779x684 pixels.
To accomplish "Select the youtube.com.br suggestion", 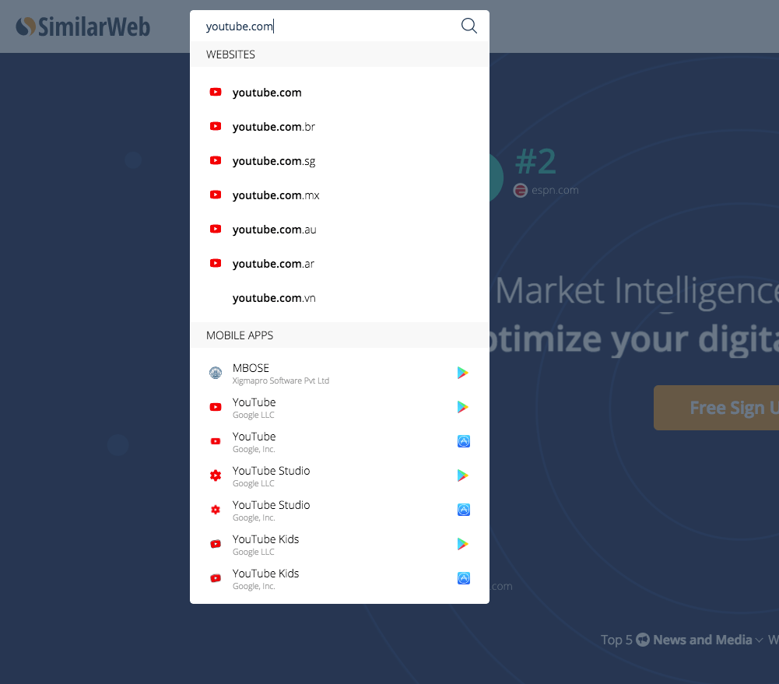I will point(274,126).
